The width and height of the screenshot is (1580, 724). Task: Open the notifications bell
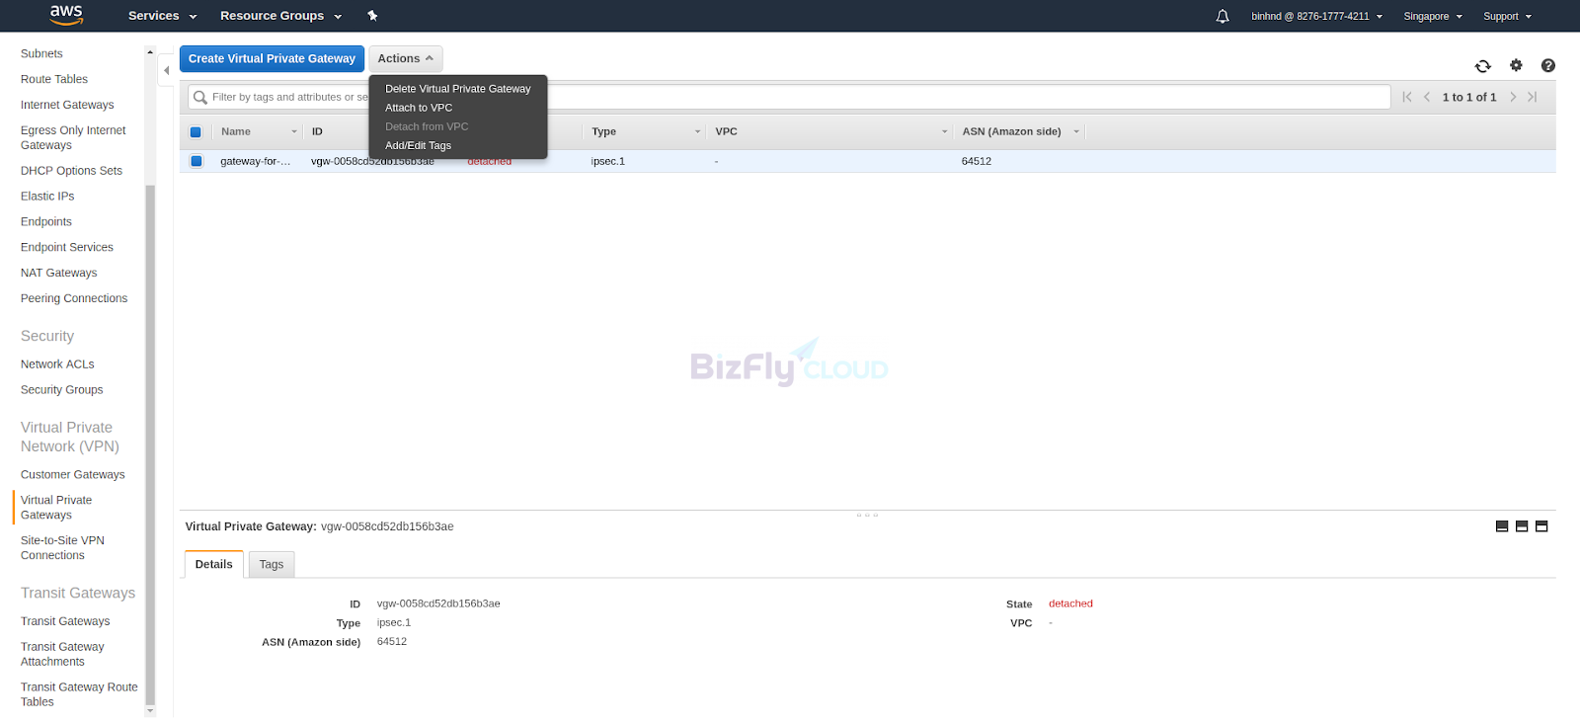1223,16
